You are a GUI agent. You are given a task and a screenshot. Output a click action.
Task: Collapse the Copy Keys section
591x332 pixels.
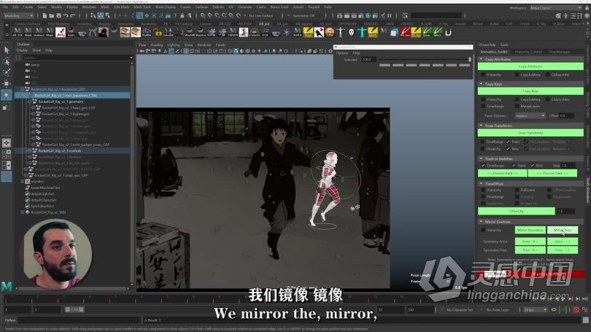point(482,84)
